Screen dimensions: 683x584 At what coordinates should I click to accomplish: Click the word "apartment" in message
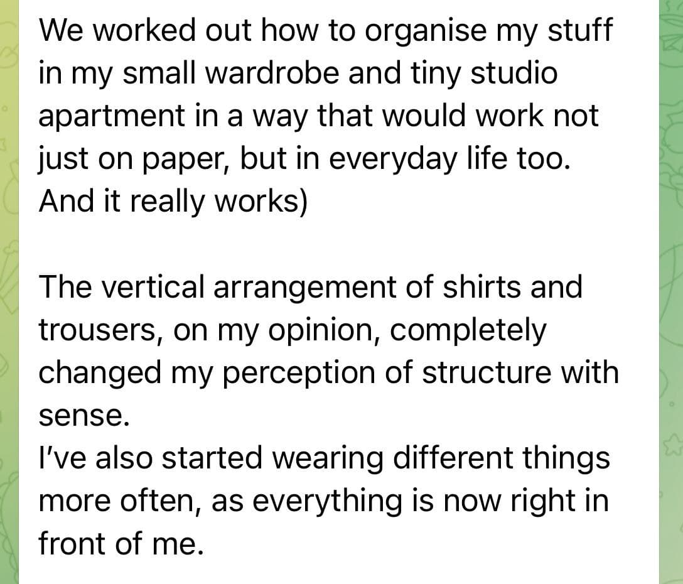click(112, 117)
